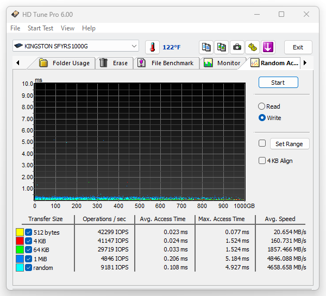
Task: Select the Random Access tab
Action: pyautogui.click(x=274, y=63)
